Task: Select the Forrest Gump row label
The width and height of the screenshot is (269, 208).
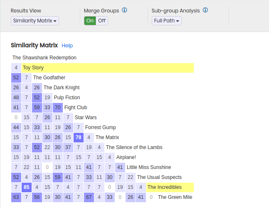Action: coord(100,127)
